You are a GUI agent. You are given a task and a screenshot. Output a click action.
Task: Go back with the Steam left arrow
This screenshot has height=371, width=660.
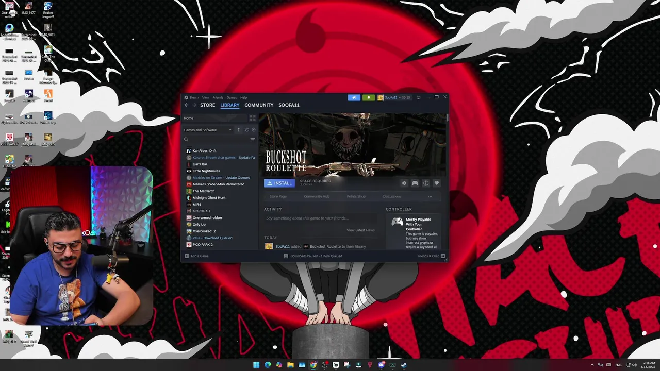pyautogui.click(x=187, y=105)
